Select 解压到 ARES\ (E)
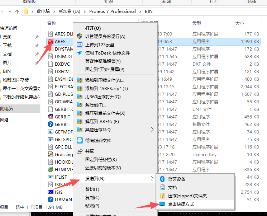The width and height of the screenshot is (267, 216). click(102, 121)
